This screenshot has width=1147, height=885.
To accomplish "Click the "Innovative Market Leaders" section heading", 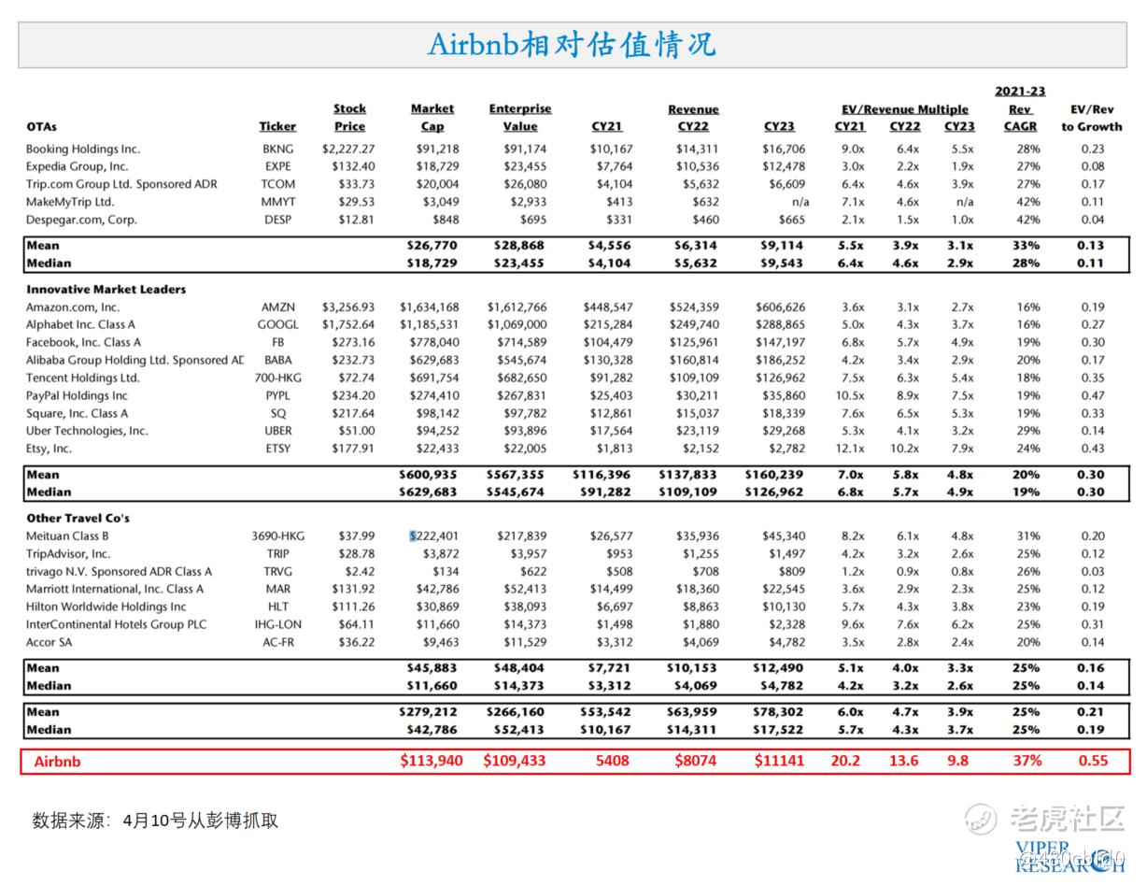I will click(106, 290).
